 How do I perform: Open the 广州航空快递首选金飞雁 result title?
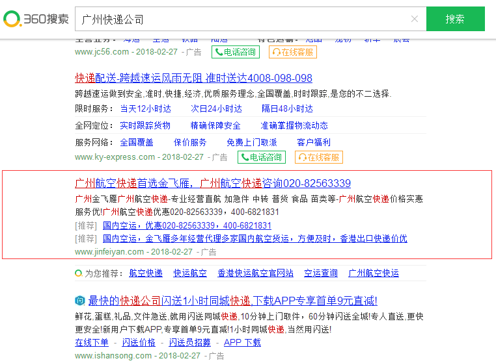(x=213, y=183)
